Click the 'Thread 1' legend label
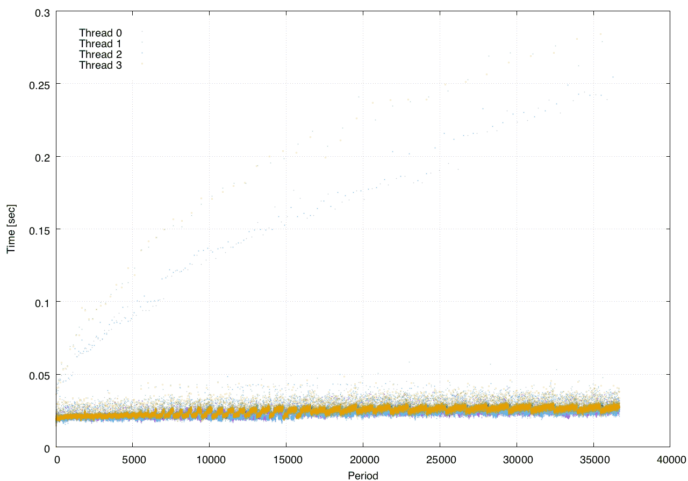 101,43
